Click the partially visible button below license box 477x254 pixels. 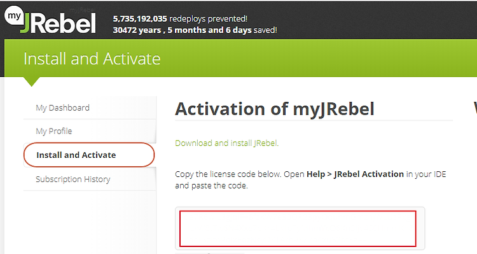click(x=210, y=253)
